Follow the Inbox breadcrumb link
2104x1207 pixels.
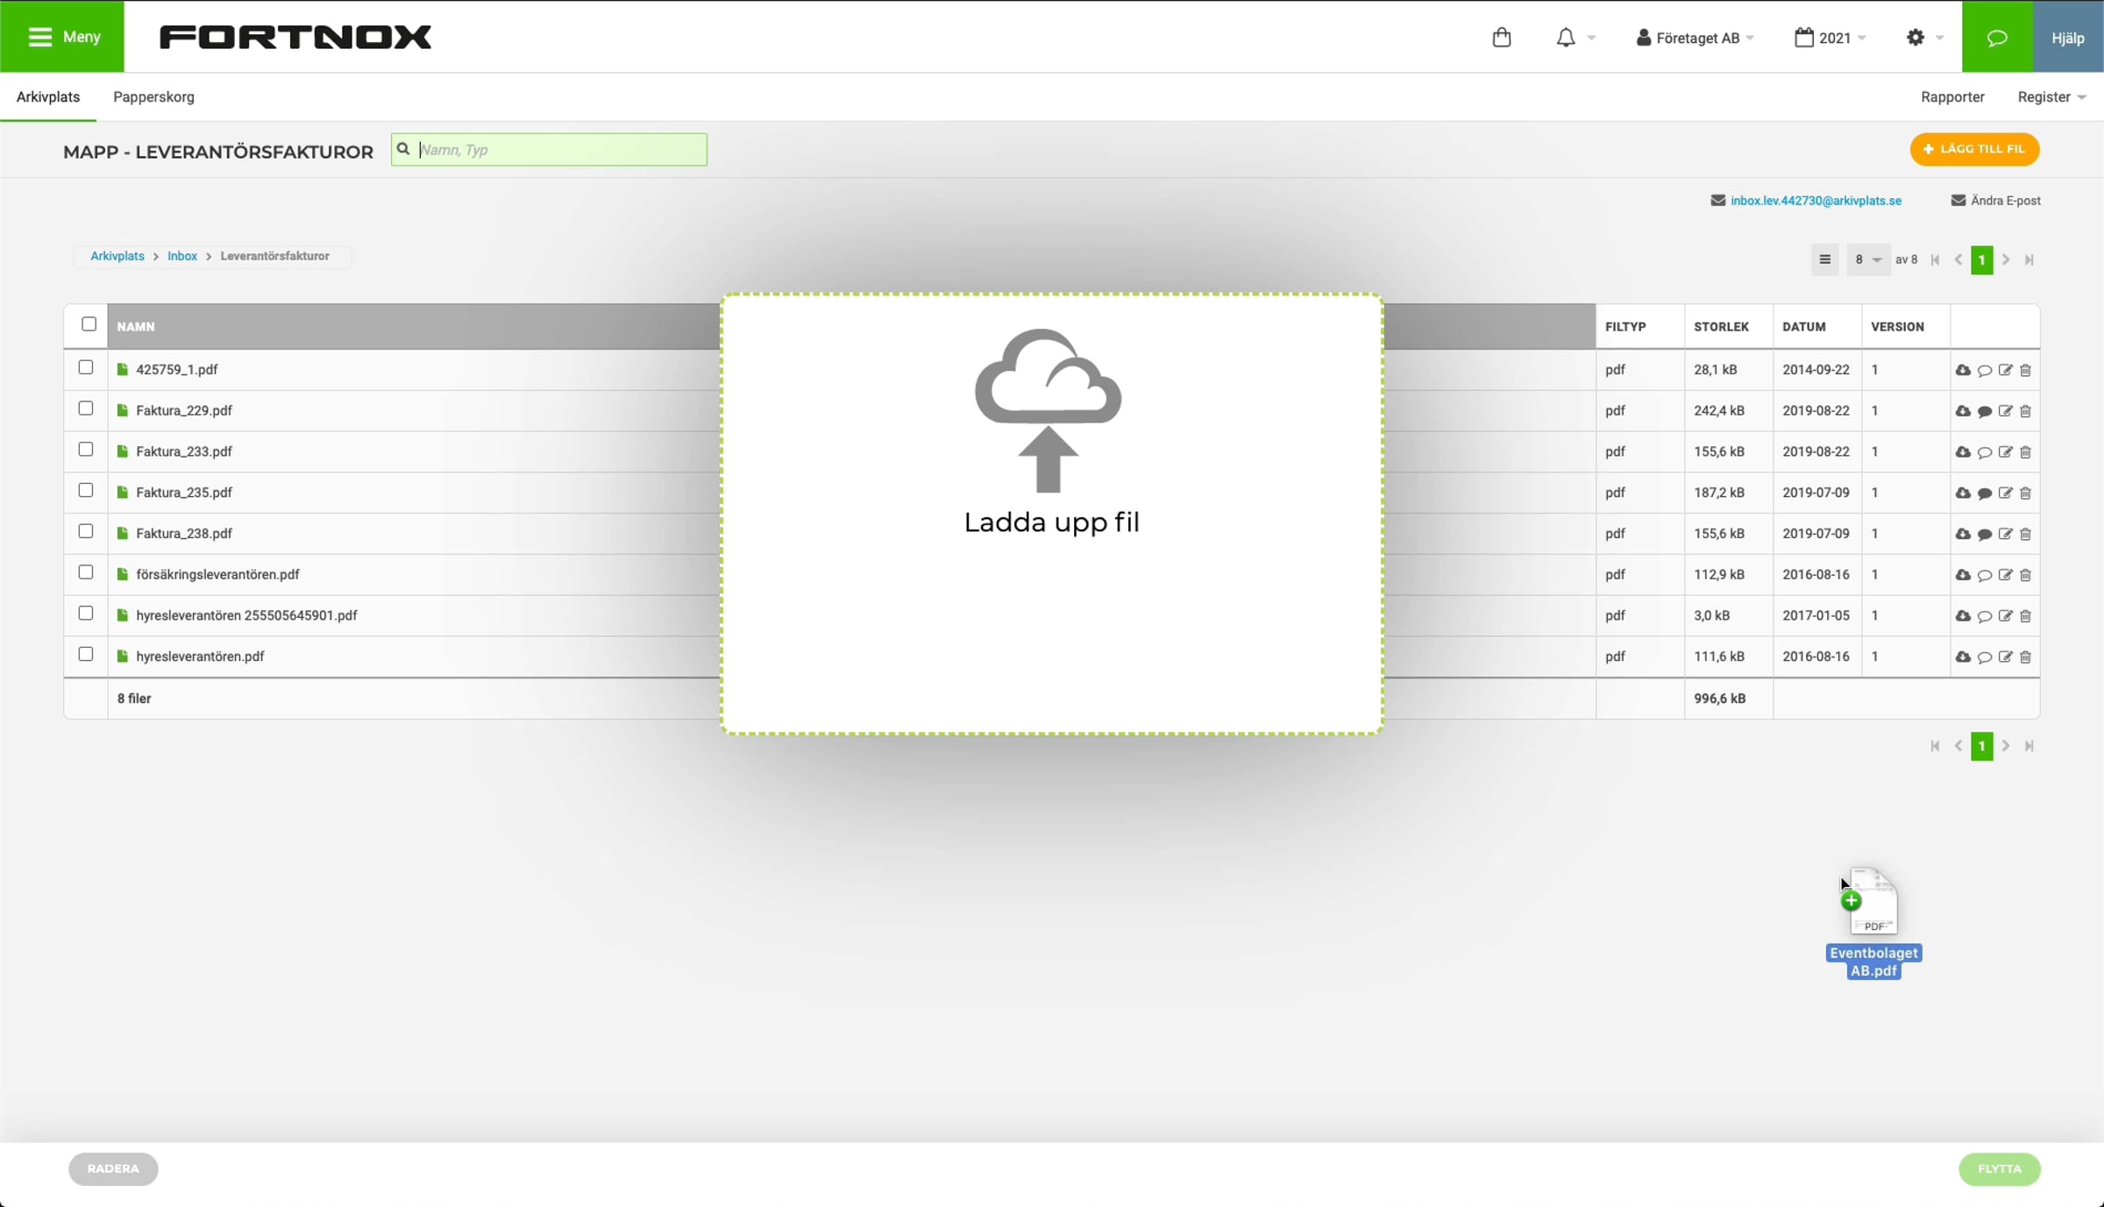click(182, 256)
